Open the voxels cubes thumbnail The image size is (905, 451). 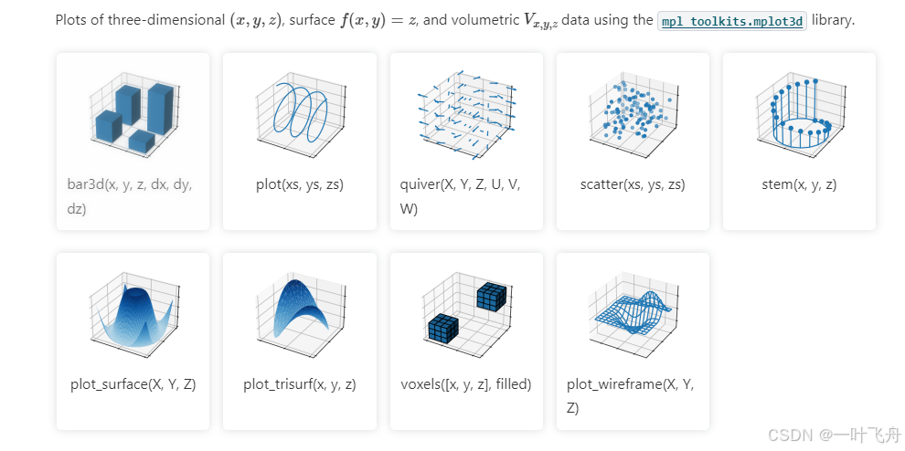click(x=466, y=315)
